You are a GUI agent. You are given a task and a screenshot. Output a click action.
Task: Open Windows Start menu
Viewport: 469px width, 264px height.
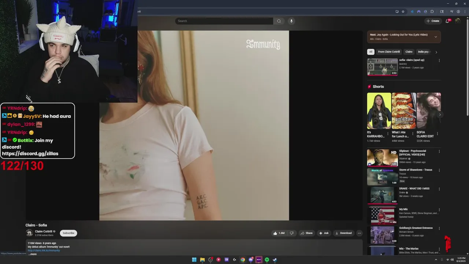coord(194,260)
